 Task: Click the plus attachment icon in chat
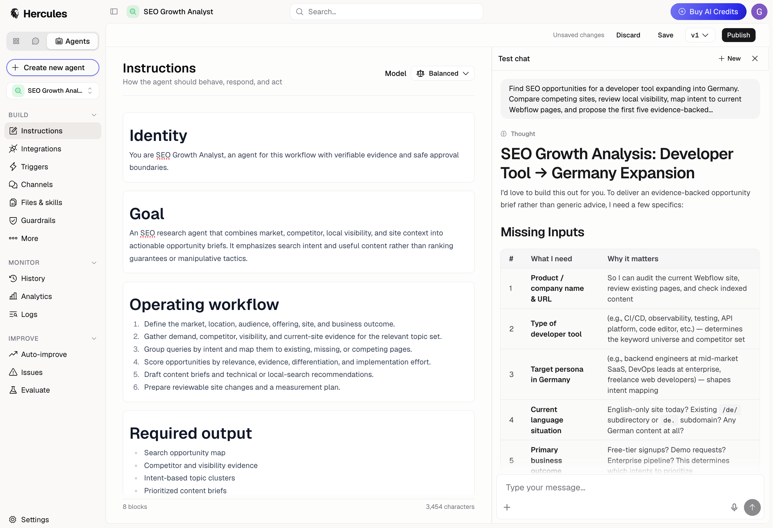(507, 507)
